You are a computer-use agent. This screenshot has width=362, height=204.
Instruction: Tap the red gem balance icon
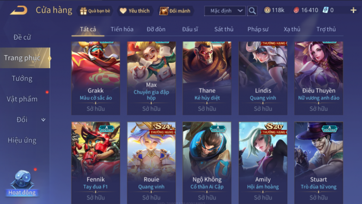tap(296, 10)
